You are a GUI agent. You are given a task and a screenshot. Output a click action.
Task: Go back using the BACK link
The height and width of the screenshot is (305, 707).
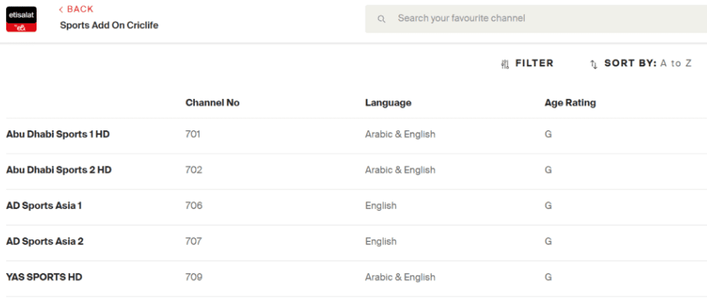pyautogui.click(x=76, y=9)
